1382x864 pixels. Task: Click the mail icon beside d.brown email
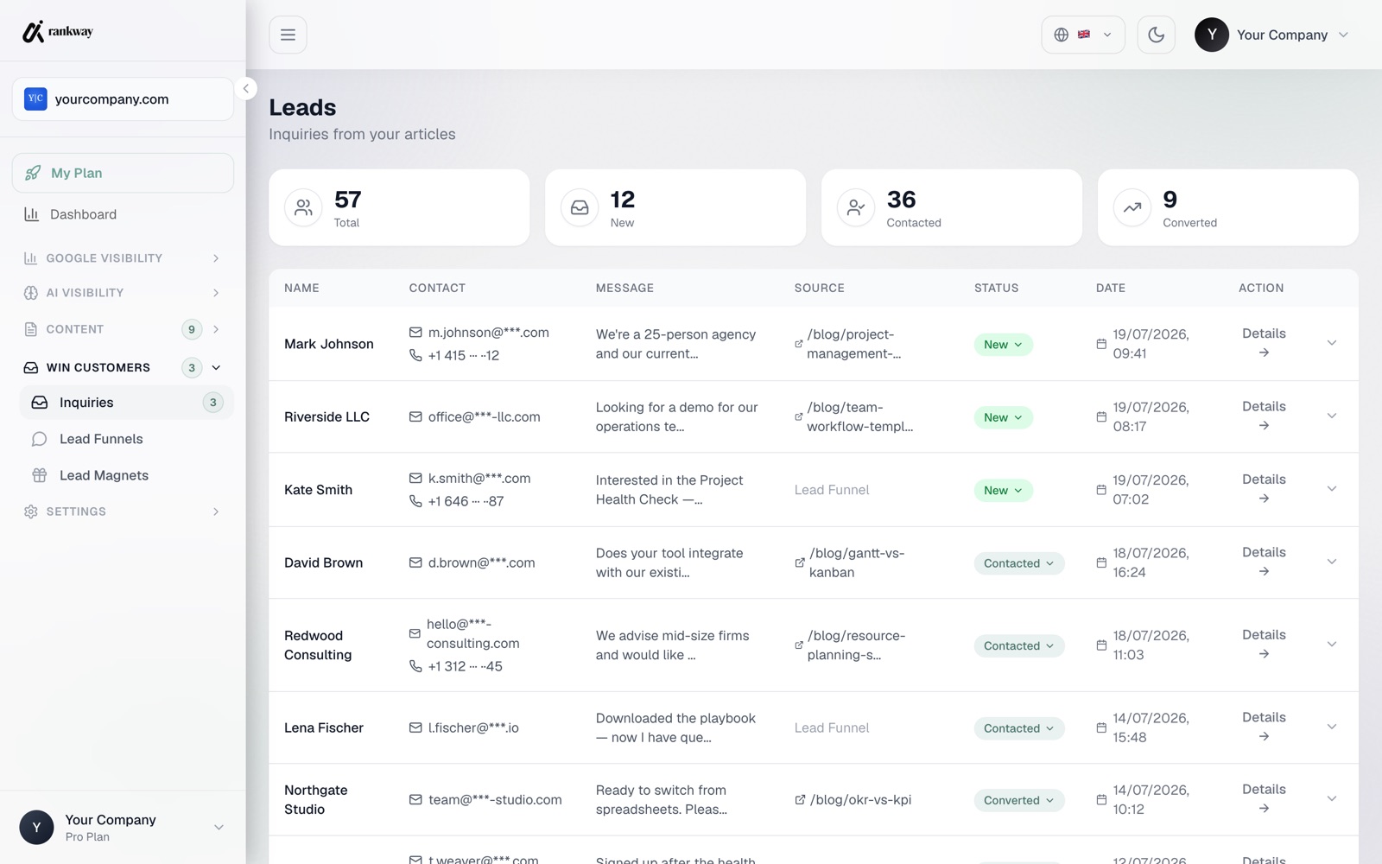point(415,563)
